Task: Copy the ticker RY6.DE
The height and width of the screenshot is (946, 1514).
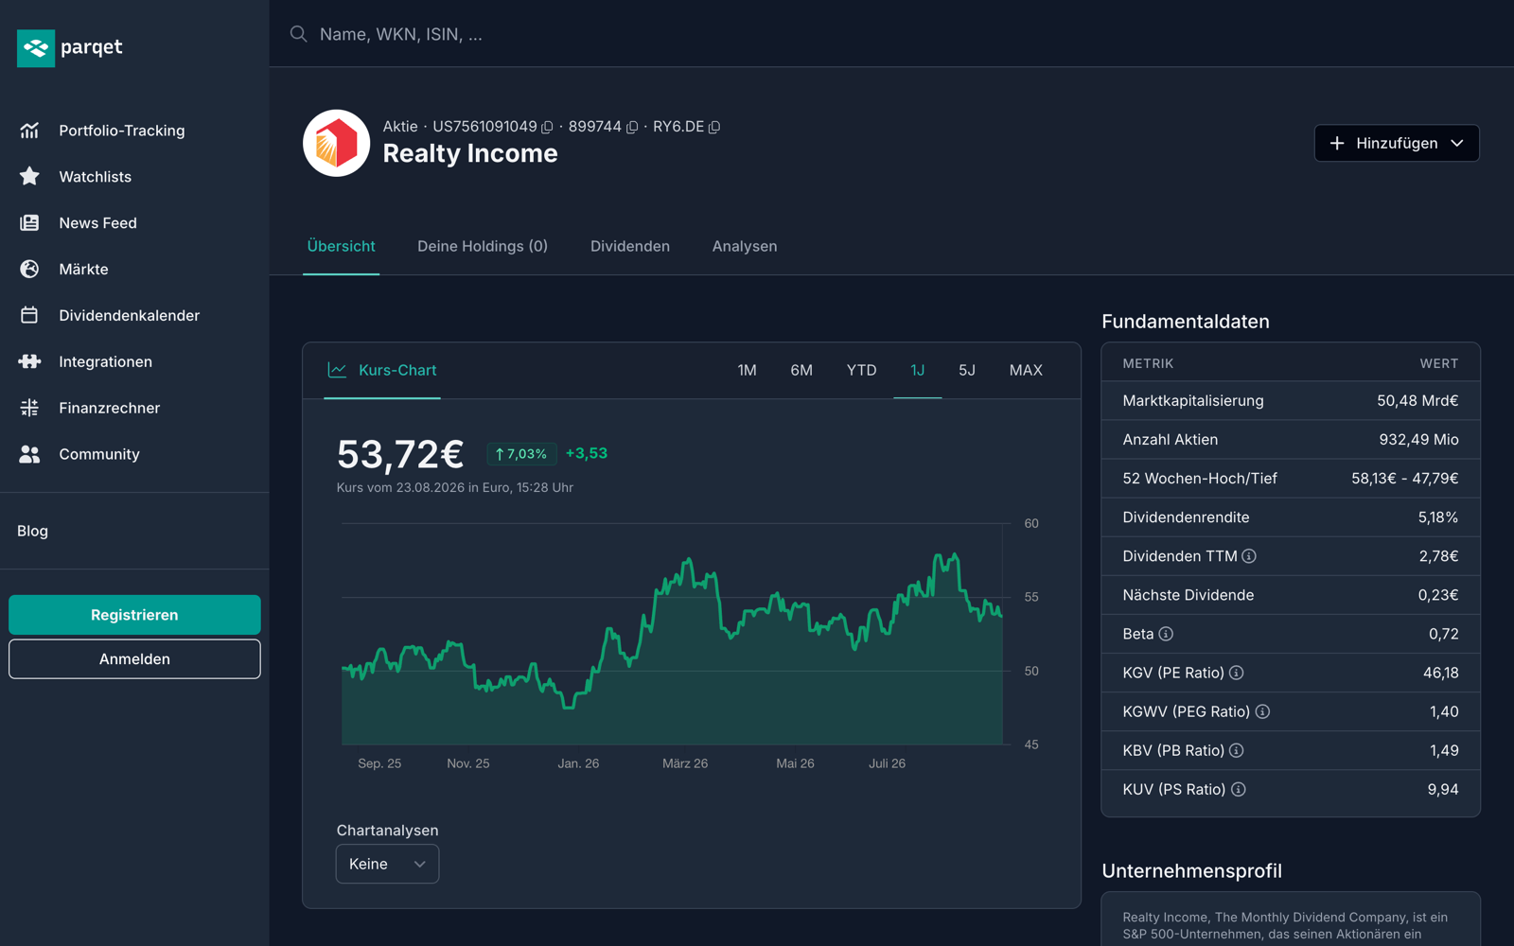Action: tap(714, 127)
